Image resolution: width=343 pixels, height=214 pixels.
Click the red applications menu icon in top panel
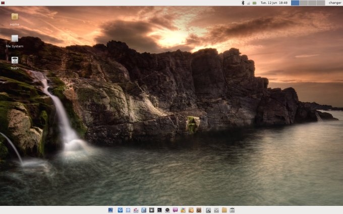pyautogui.click(x=3, y=3)
